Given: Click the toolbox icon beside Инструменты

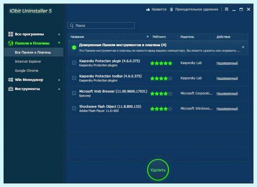Looking at the screenshot, I should [11, 89].
